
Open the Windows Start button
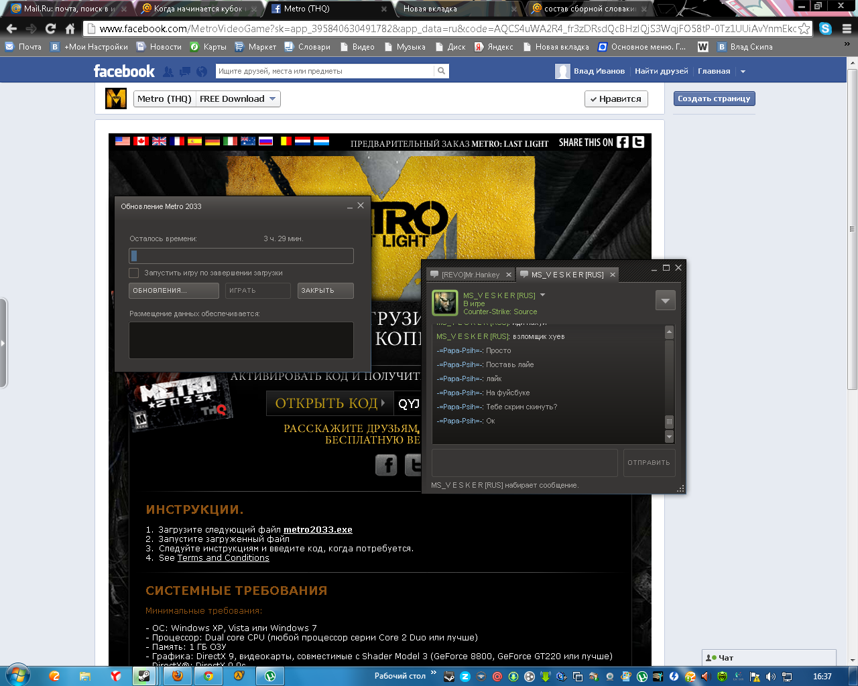(x=17, y=675)
